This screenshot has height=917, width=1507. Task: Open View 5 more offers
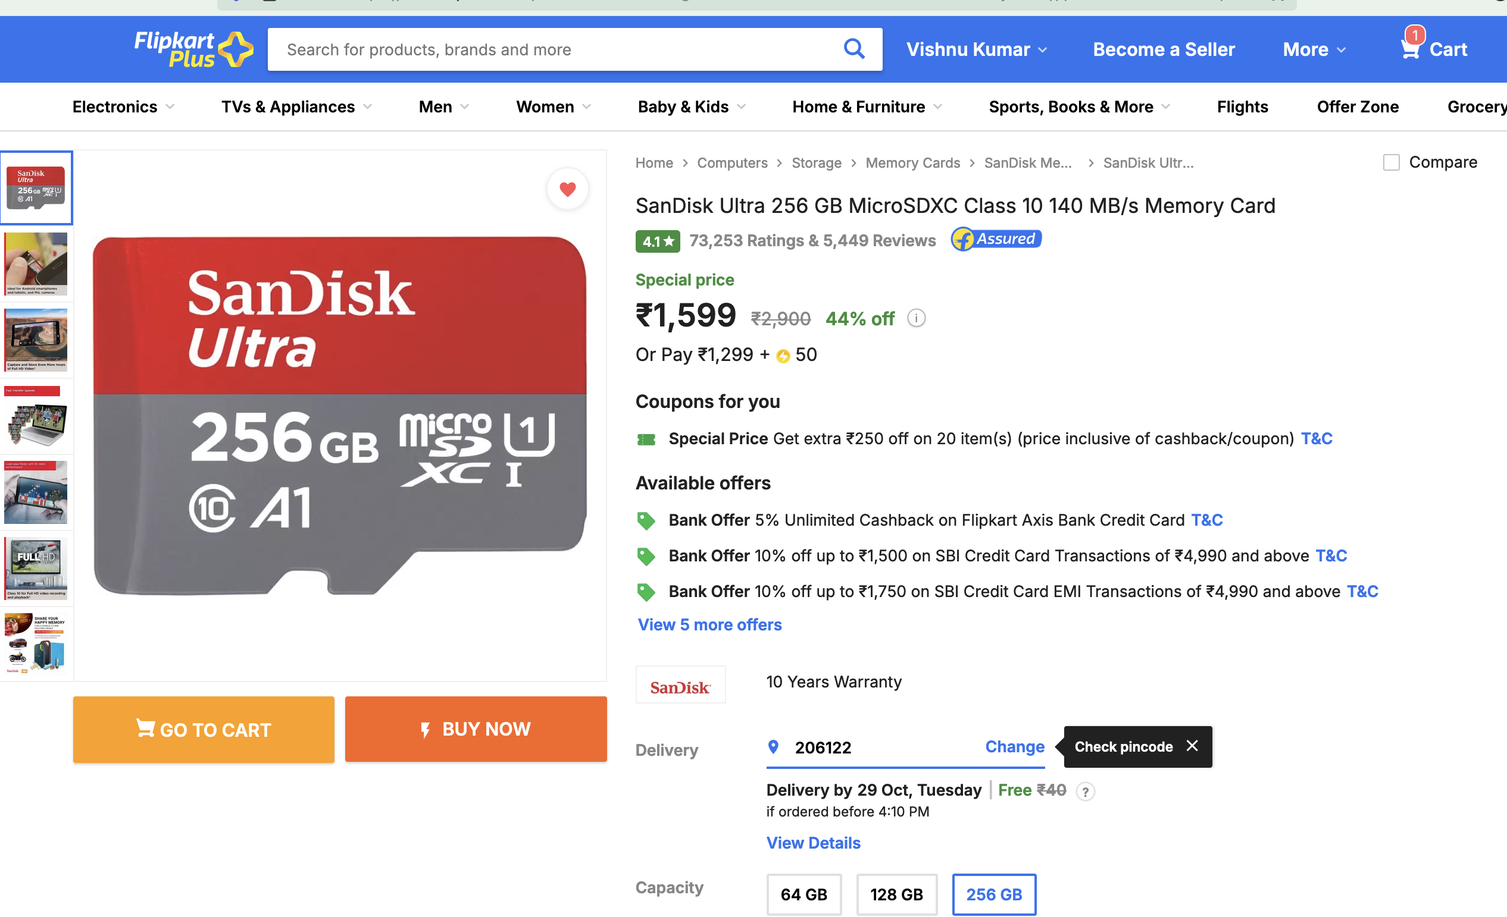[x=709, y=624]
